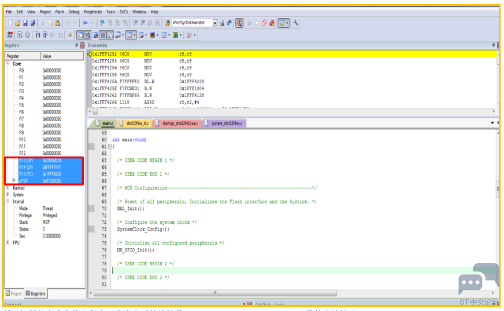This screenshot has width=504, height=311.
Task: Switch to the stm32f4xx_it.c tab
Action: pos(137,123)
